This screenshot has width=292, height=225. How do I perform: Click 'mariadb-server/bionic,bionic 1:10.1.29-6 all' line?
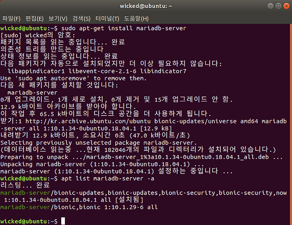(x=79, y=207)
